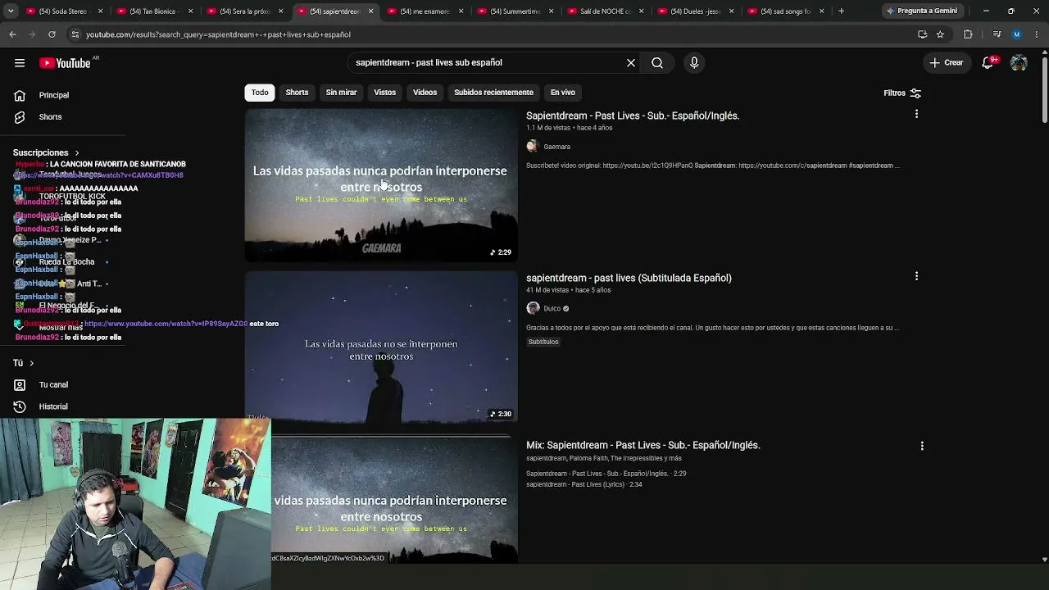
Task: Play the Dulco video thumbnail (2:30)
Action: (x=381, y=347)
